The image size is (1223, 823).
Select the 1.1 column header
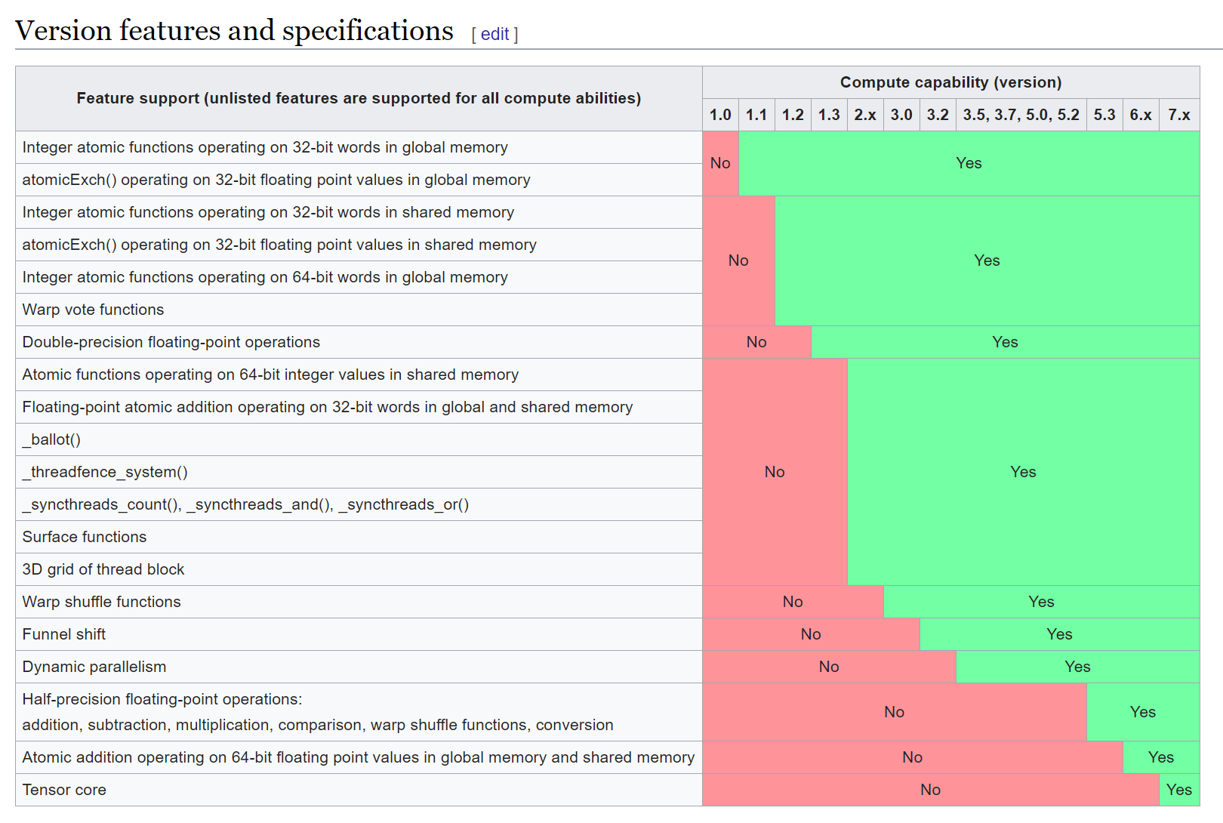click(x=756, y=114)
